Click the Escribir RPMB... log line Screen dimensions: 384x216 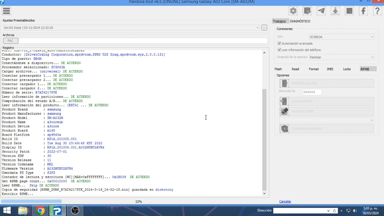pyautogui.click(x=18, y=194)
